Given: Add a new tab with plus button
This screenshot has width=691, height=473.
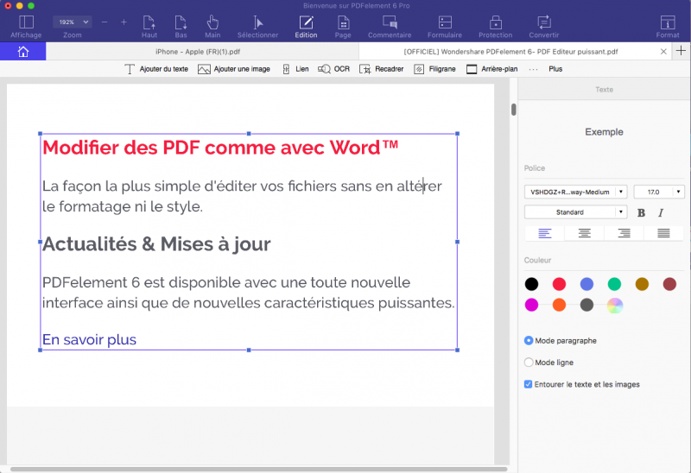Looking at the screenshot, I should point(681,51).
